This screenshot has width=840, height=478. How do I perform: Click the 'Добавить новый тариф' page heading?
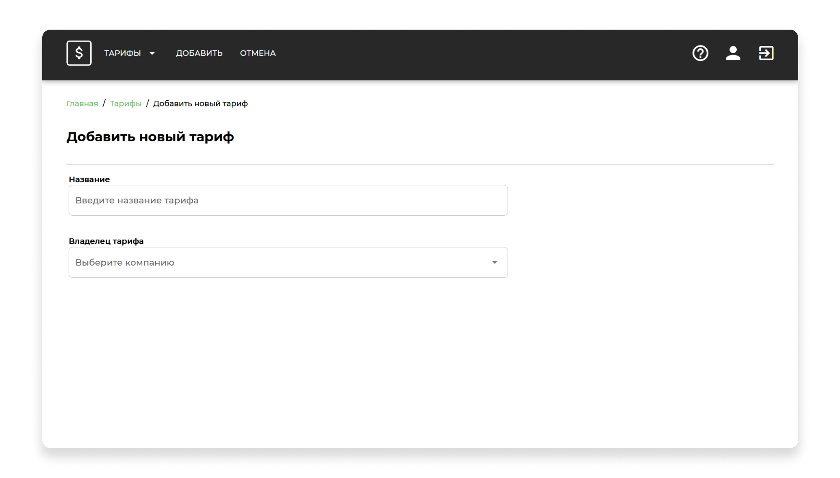click(x=150, y=137)
